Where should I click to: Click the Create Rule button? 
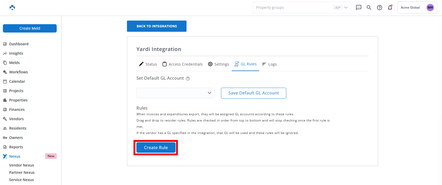[x=156, y=148]
